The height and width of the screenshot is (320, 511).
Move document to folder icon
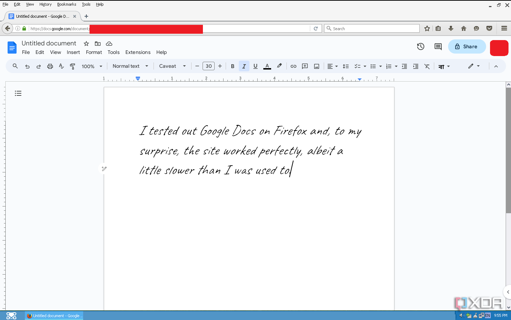click(x=98, y=44)
